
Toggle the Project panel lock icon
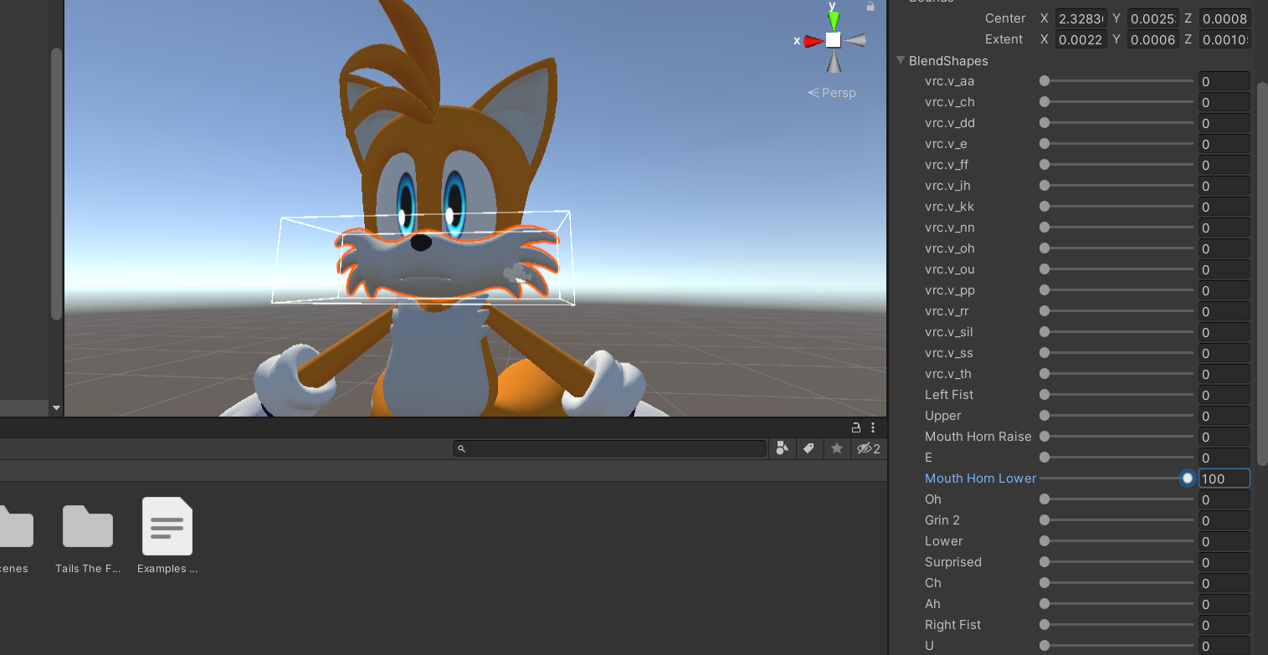pos(856,427)
